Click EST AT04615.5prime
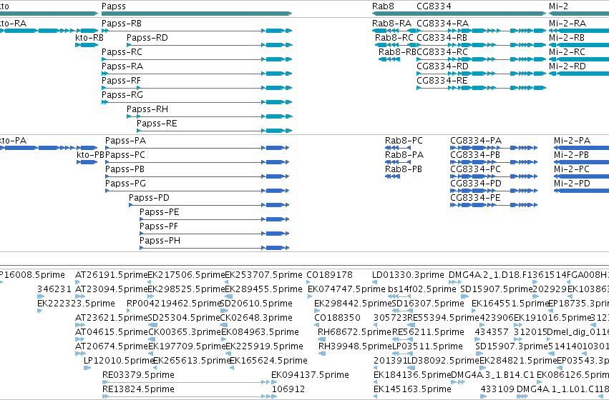The width and height of the screenshot is (609, 400). pyautogui.click(x=112, y=332)
